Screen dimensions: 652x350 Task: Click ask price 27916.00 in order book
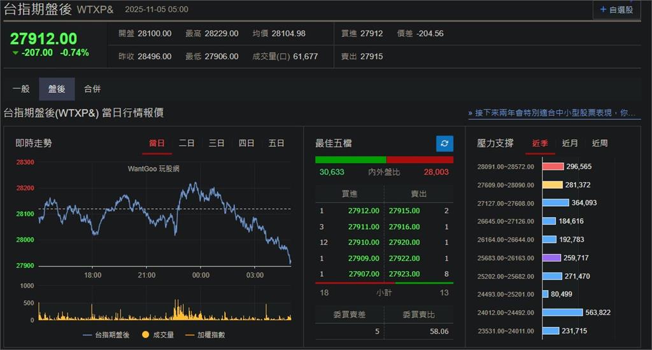coord(404,227)
